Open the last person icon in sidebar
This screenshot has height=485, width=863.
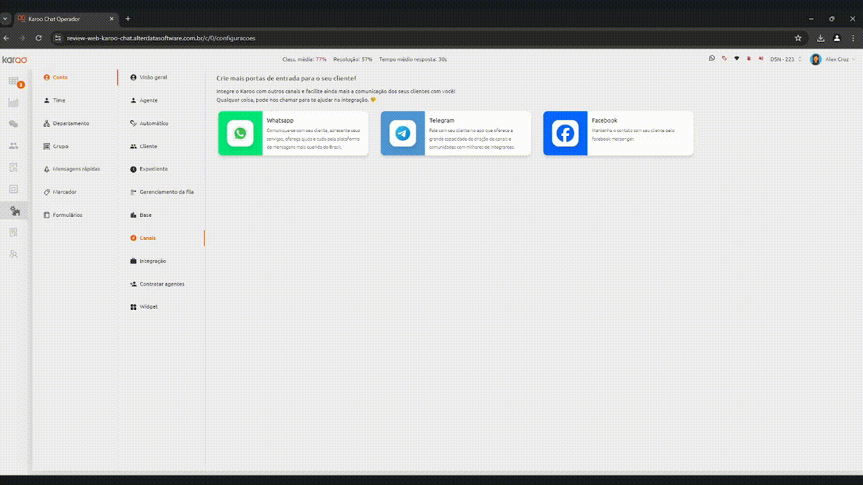pos(13,254)
